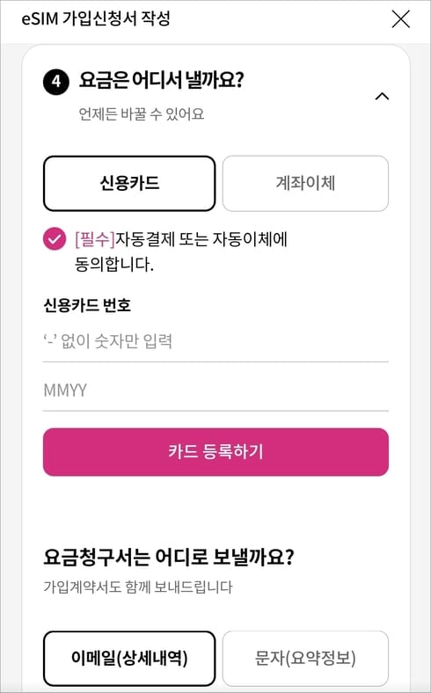Click the 언제든 바꿀 수 있어요 subtitle
The height and width of the screenshot is (693, 431).
point(142,114)
